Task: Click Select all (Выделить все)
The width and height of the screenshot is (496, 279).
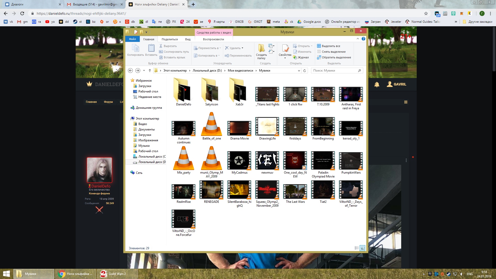Action: pos(329,46)
